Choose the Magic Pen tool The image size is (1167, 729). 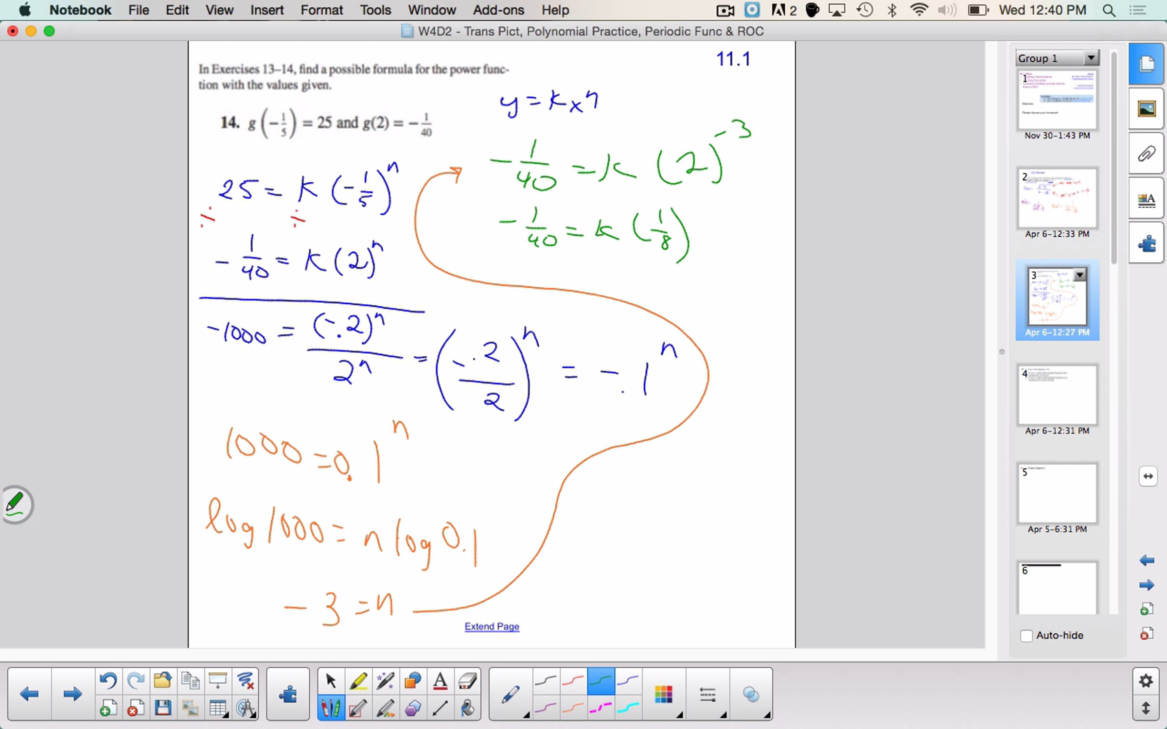pos(386,680)
